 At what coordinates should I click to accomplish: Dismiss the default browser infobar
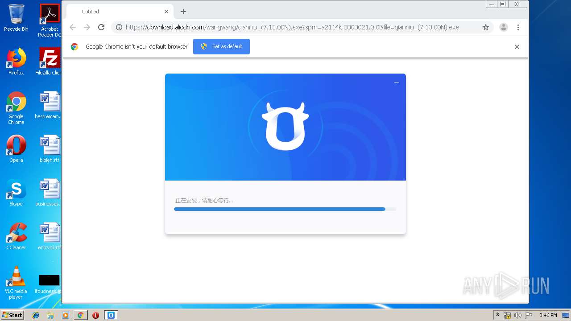click(x=517, y=47)
